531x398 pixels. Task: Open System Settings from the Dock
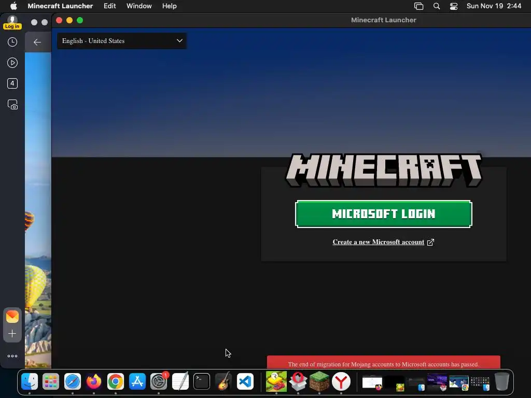click(159, 381)
